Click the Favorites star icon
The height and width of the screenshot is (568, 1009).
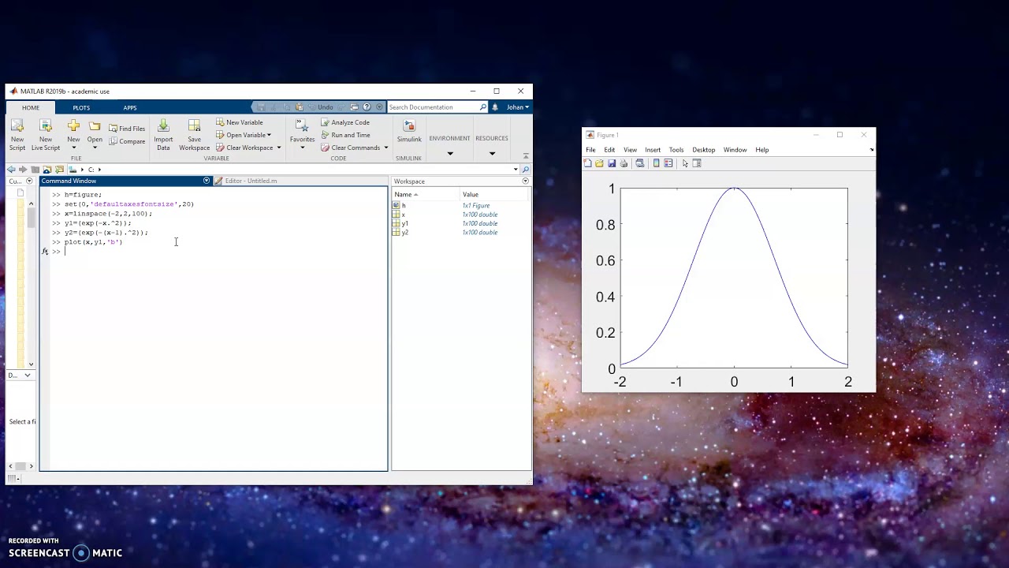(302, 125)
